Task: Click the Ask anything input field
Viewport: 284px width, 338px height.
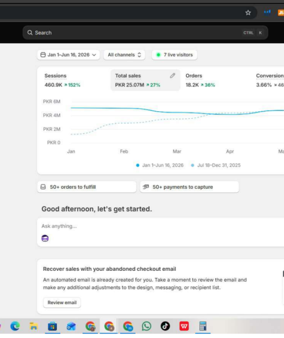Action: (161, 226)
